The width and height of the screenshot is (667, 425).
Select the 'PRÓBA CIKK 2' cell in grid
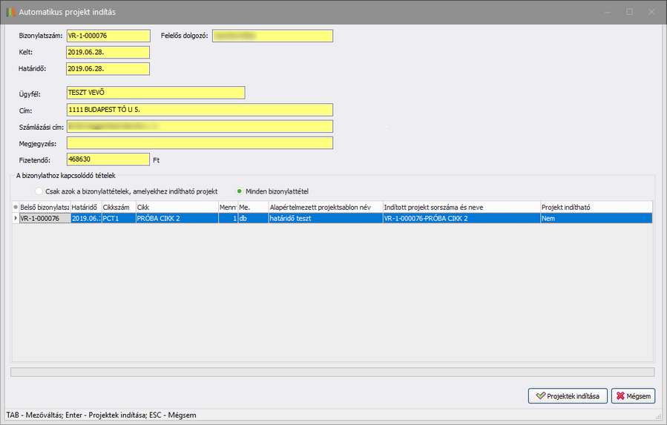click(176, 219)
